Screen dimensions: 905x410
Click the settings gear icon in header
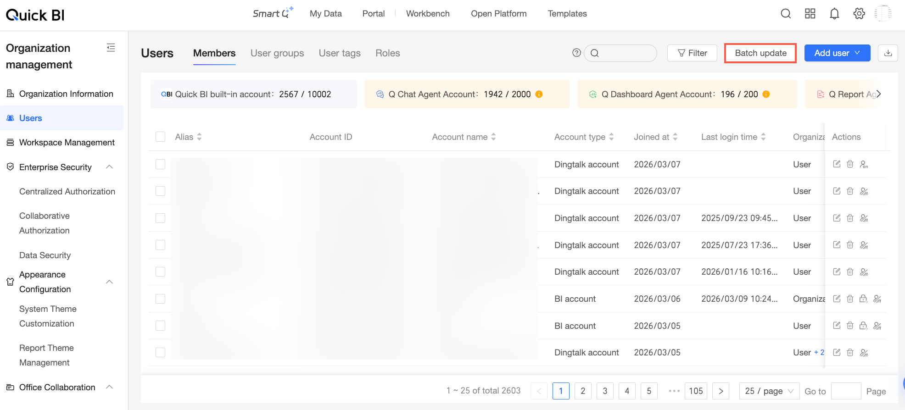coord(859,14)
